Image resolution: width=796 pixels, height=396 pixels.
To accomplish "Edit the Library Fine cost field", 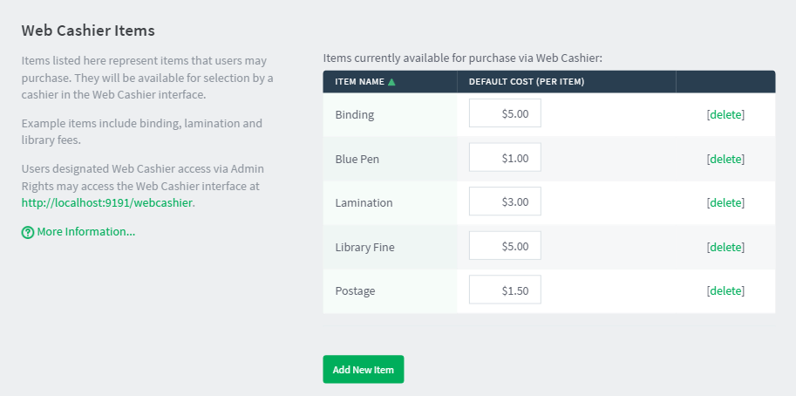I will pos(505,246).
